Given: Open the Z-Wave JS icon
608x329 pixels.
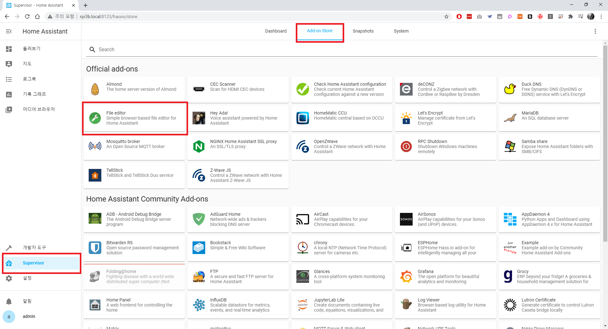Looking at the screenshot, I should (199, 175).
